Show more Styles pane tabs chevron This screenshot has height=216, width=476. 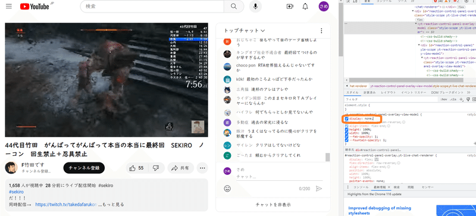coord(468,92)
